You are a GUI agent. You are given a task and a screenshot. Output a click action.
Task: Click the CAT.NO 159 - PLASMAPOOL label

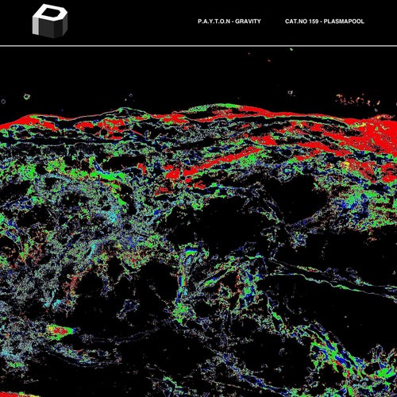point(325,21)
